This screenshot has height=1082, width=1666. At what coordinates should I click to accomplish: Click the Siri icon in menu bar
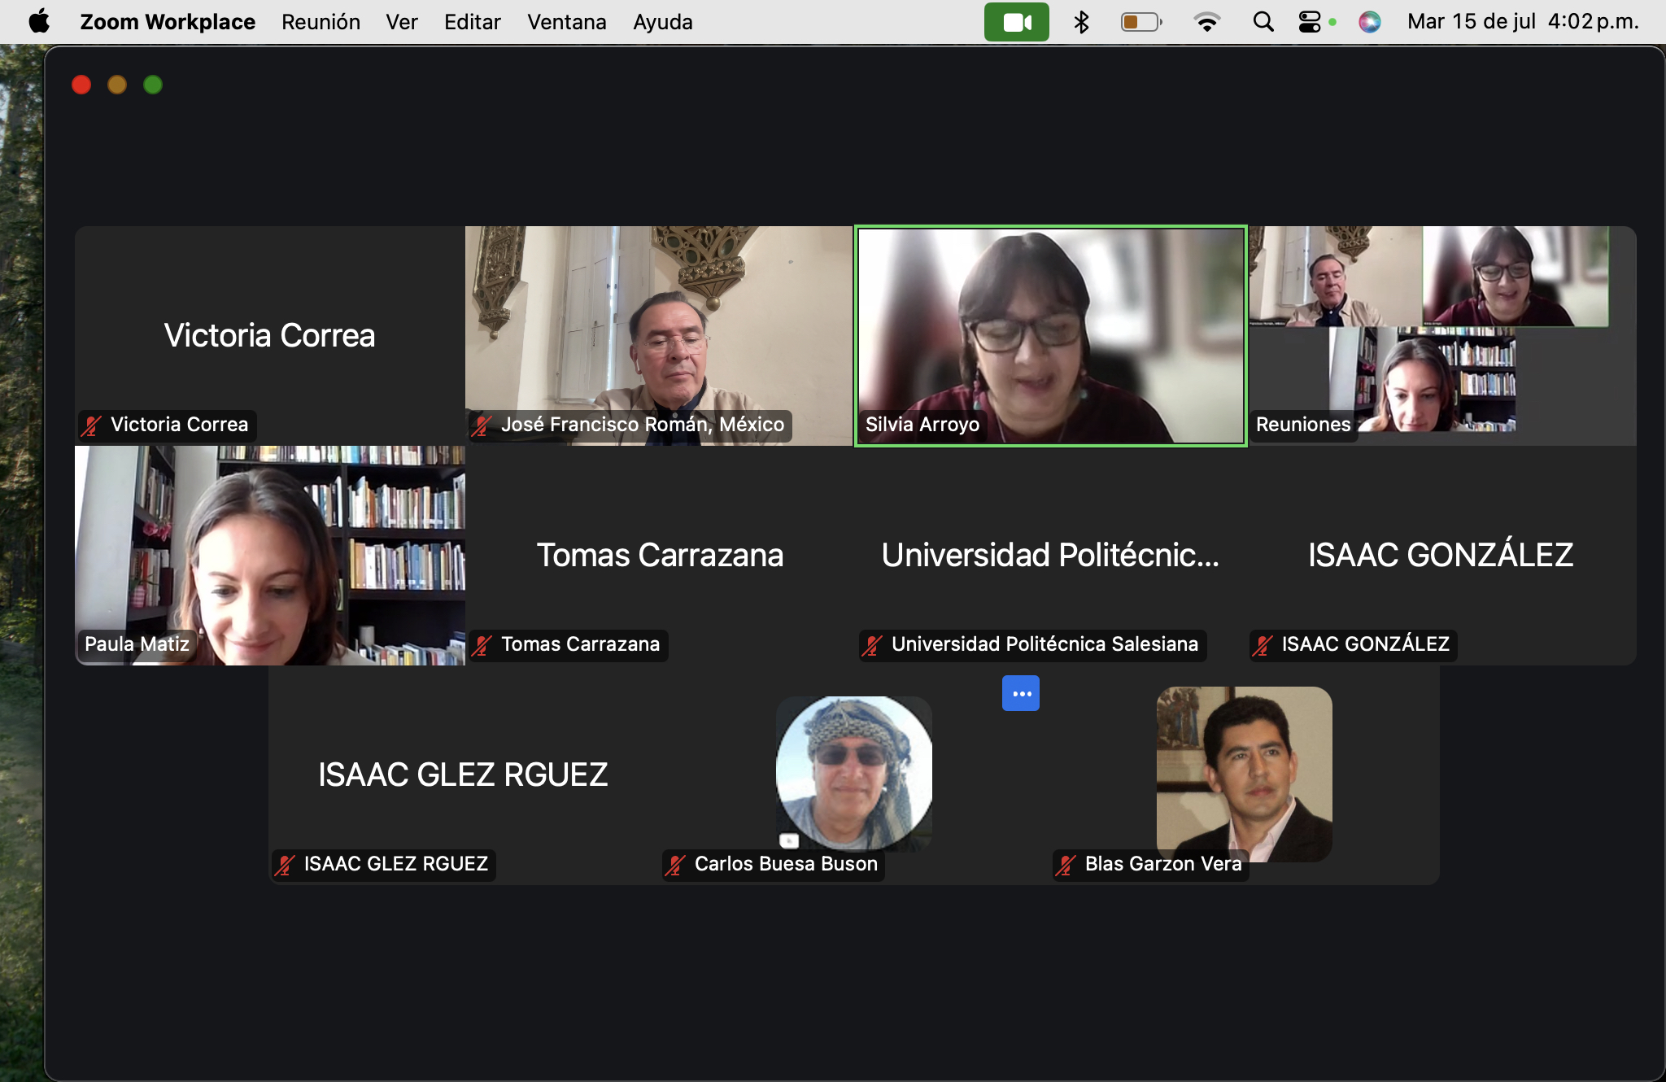(1370, 22)
